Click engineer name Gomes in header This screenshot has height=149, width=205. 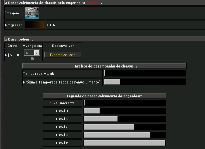92,3
